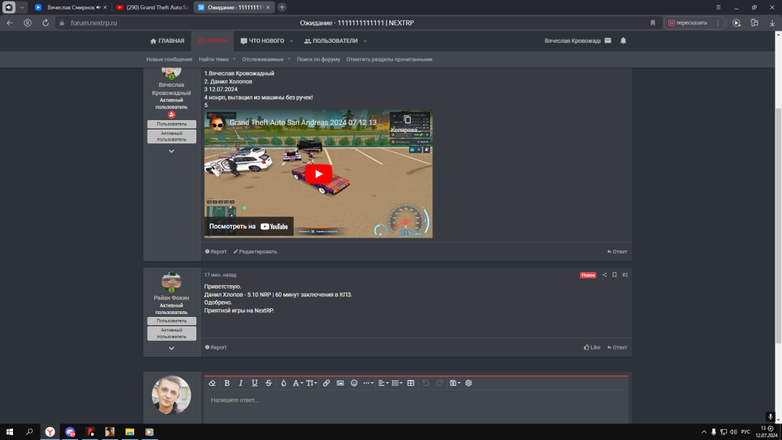The height and width of the screenshot is (440, 782).
Task: Reload the page
Action: pos(46,23)
